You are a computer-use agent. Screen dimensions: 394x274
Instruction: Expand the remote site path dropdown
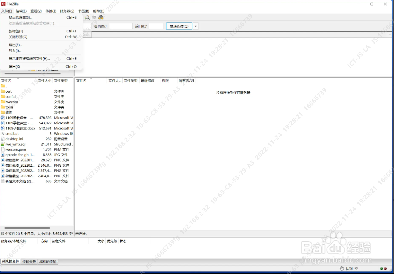390,35
